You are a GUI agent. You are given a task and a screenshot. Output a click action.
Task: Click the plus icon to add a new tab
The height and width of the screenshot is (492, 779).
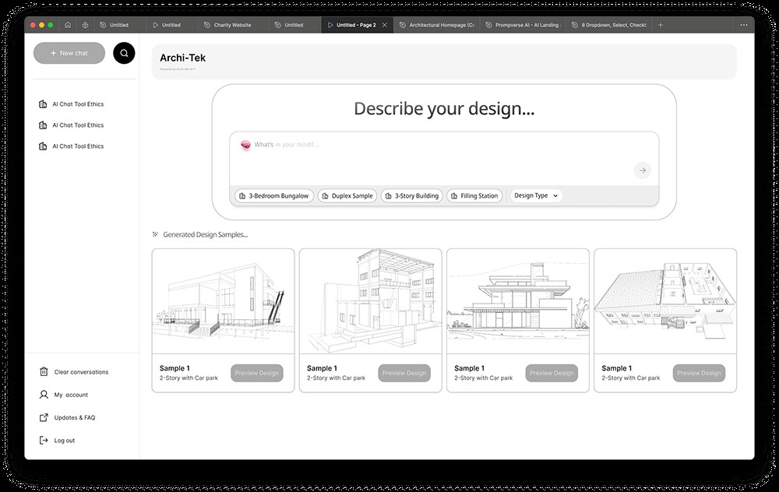coord(661,25)
